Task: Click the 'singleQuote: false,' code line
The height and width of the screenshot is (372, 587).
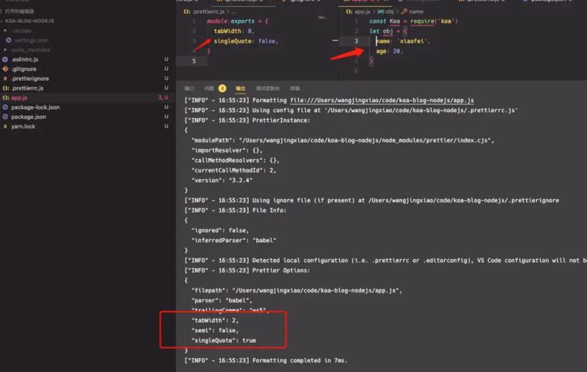Action: (246, 41)
